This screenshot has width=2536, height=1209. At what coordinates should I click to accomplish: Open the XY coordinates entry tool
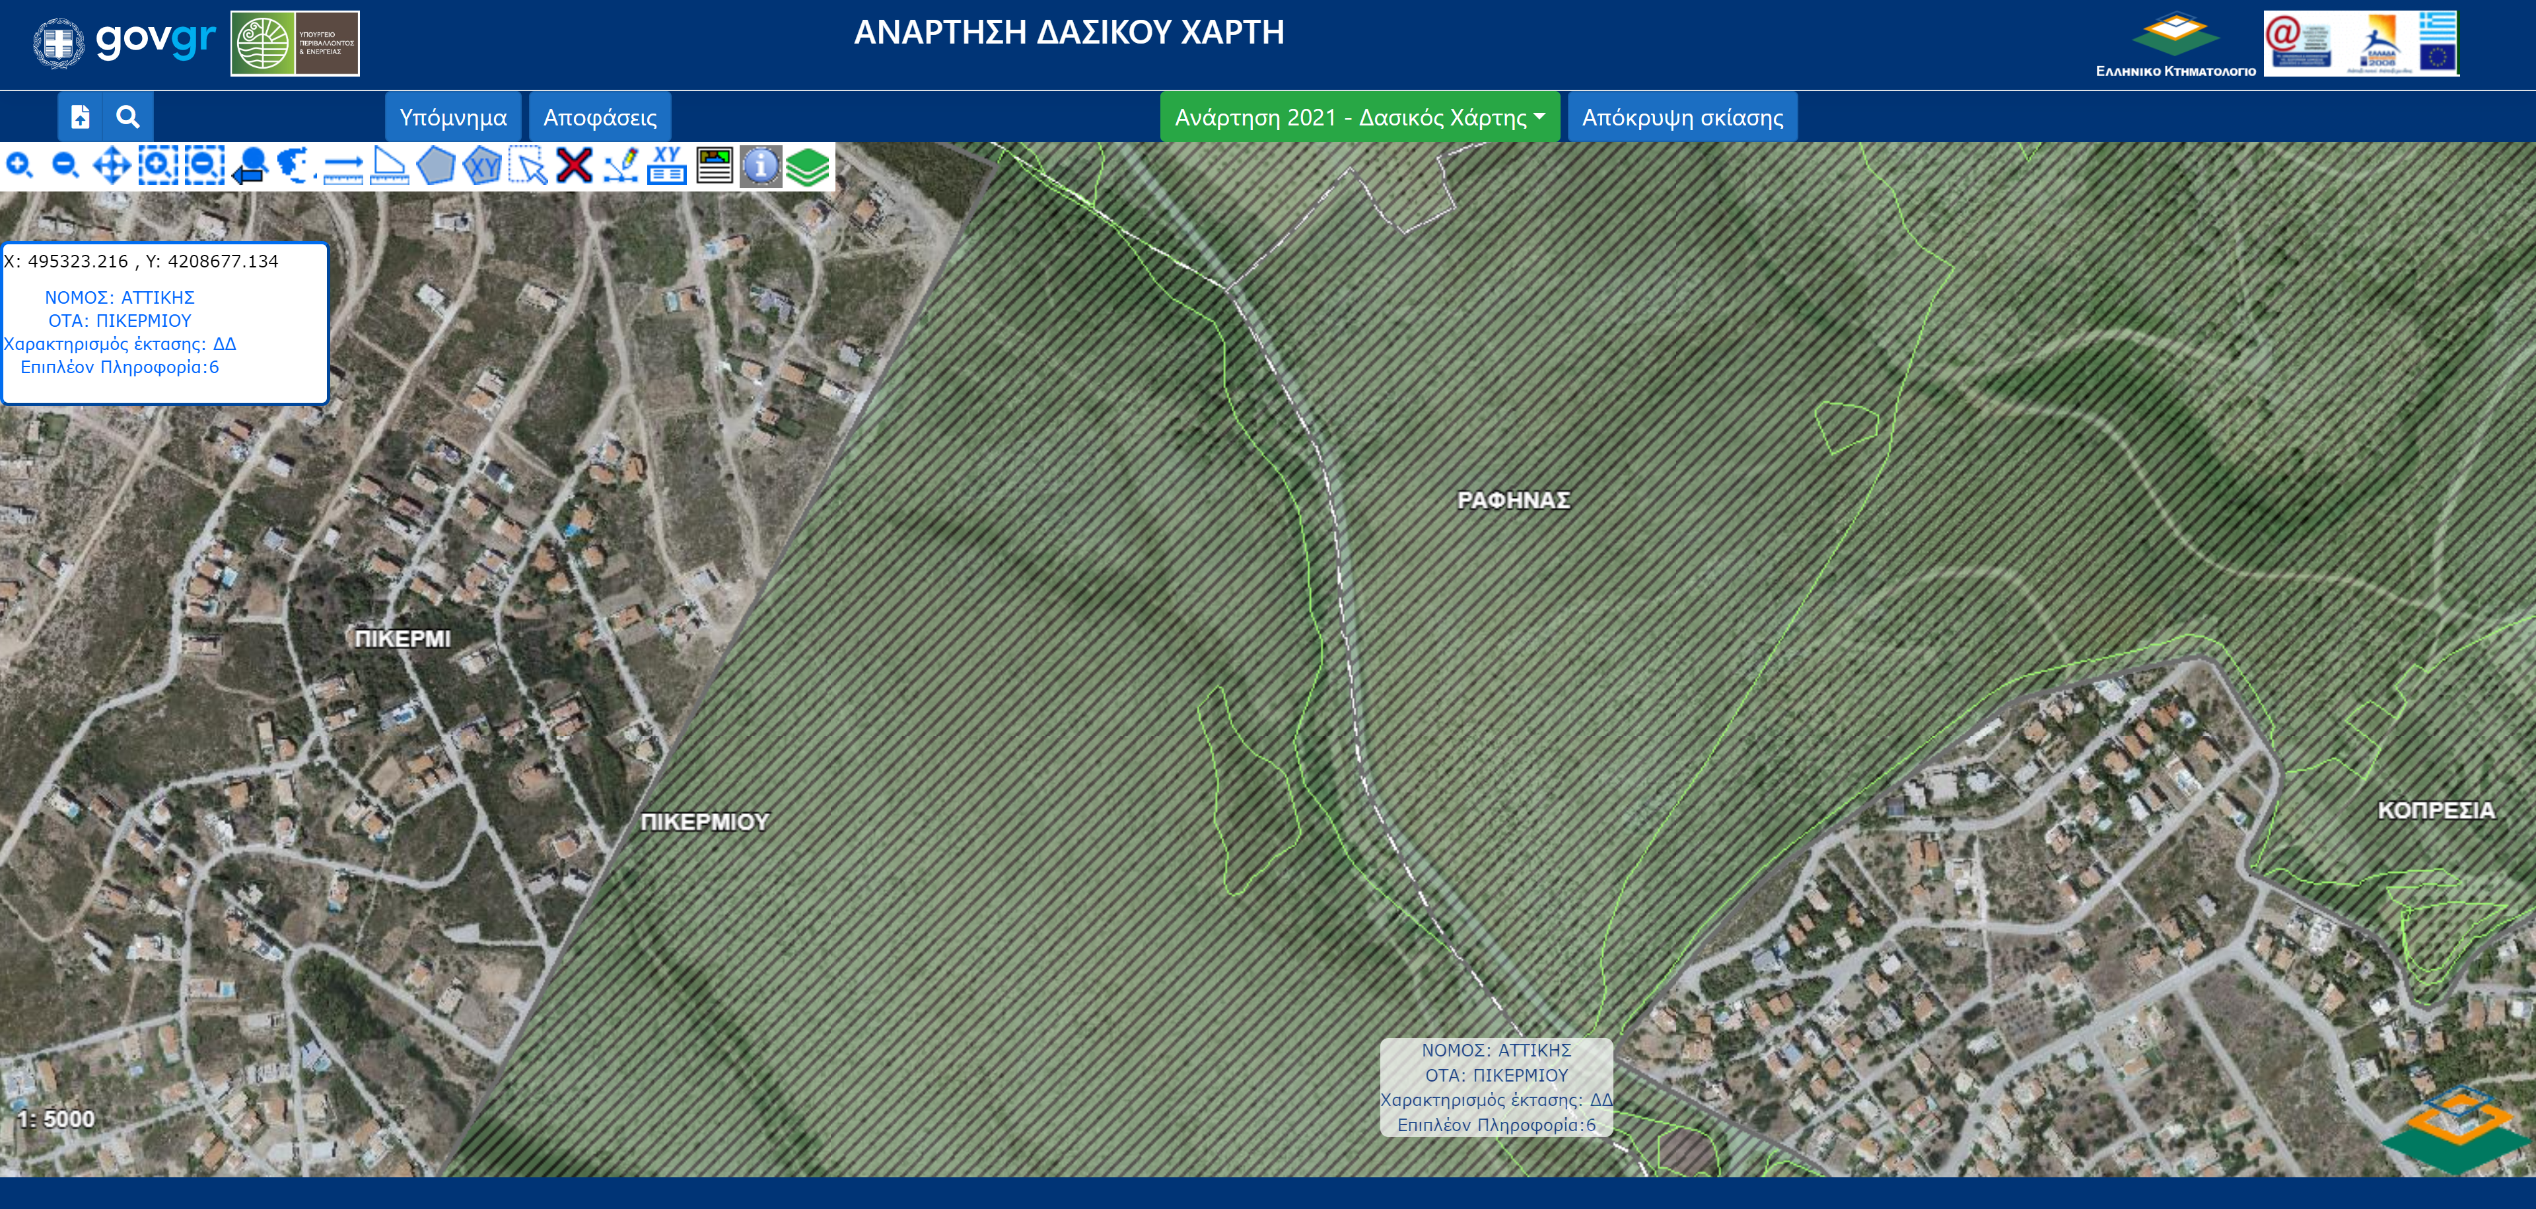(666, 165)
